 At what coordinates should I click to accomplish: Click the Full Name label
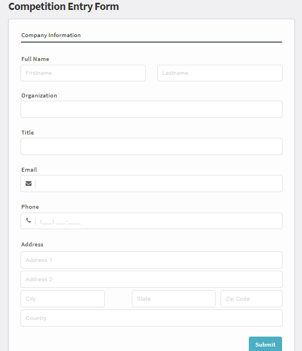pyautogui.click(x=35, y=59)
